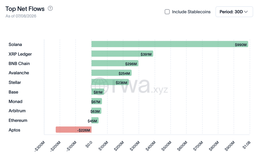Click the Solana chain label
258x162 pixels.
[15, 44]
